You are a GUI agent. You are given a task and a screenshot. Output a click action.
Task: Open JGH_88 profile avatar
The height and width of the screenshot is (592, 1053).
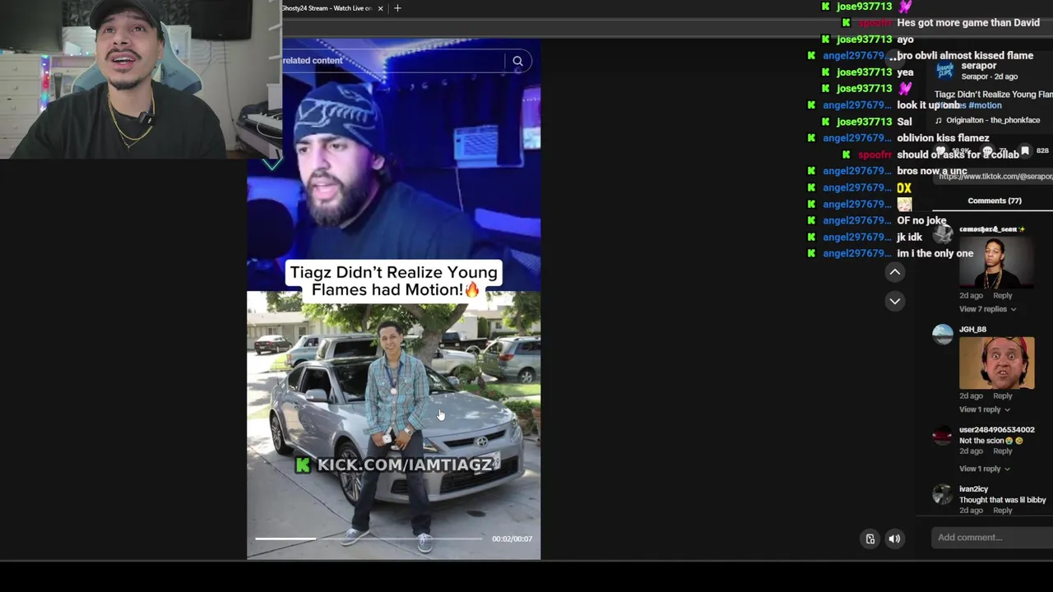pos(943,334)
